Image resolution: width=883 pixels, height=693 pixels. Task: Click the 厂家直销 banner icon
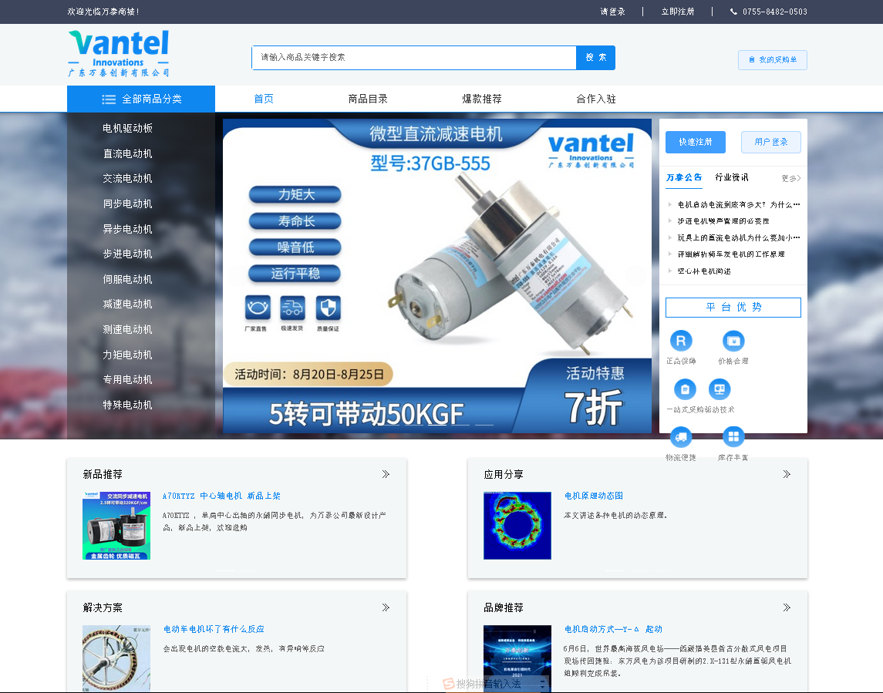tap(258, 308)
